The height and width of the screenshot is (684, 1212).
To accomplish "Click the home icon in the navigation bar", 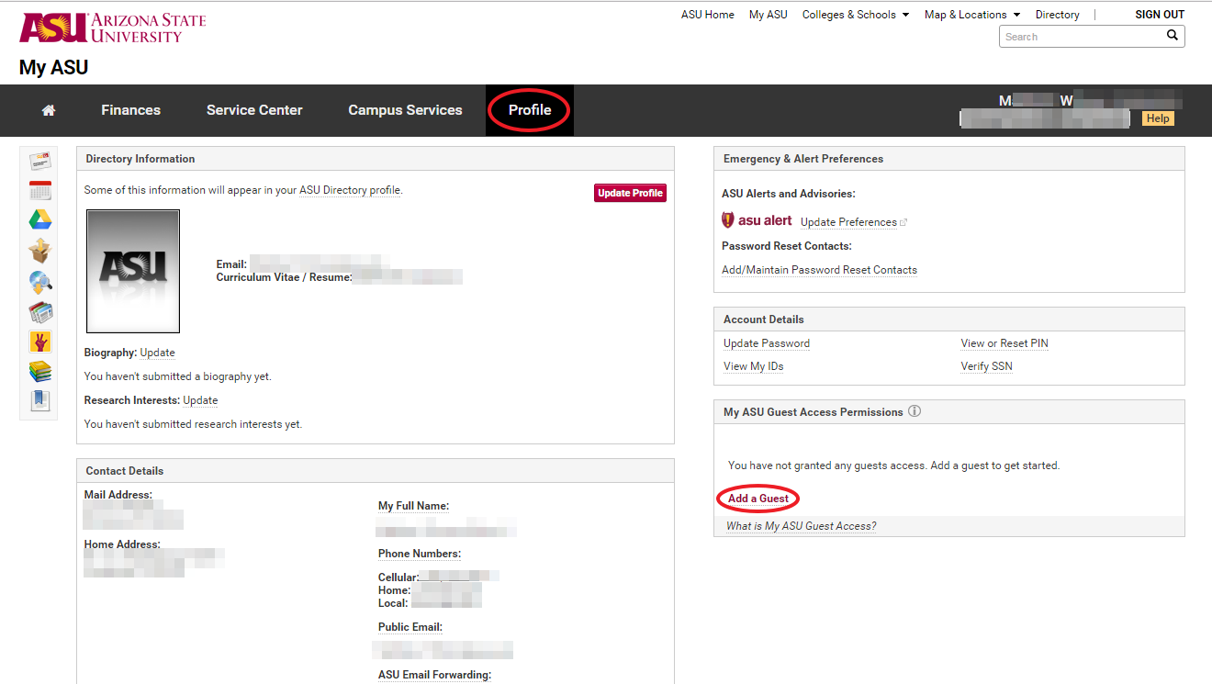I will tap(48, 109).
